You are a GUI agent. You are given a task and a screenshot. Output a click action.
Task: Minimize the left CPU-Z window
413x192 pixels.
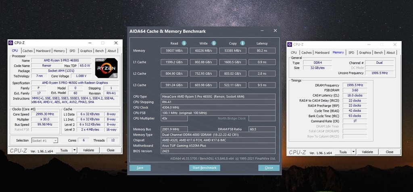tap(90, 43)
